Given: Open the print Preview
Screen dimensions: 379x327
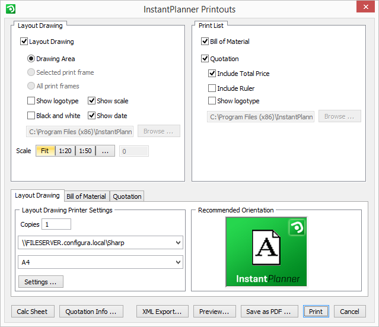Looking at the screenshot, I should click(214, 312).
